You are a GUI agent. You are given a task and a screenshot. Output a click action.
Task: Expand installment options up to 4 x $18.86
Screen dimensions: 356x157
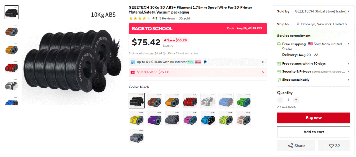198,62
